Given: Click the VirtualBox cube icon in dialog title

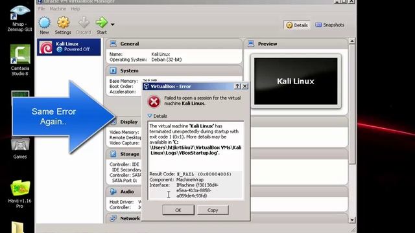Looking at the screenshot, I should point(147,86).
